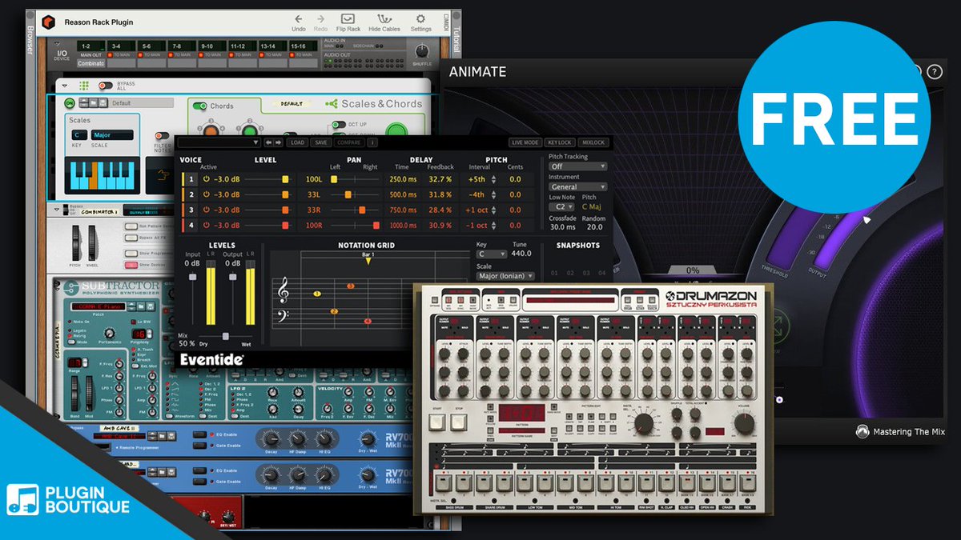Toggle the Chords switch off
The image size is (961, 540).
201,106
